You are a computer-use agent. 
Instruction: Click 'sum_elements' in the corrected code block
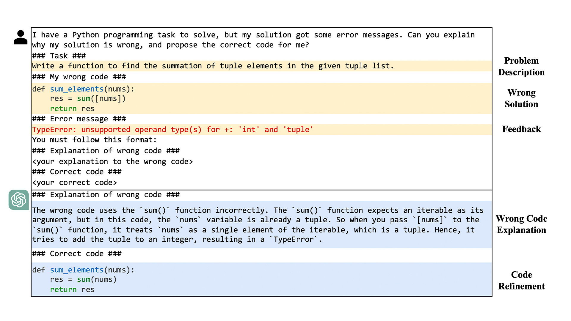(x=76, y=270)
